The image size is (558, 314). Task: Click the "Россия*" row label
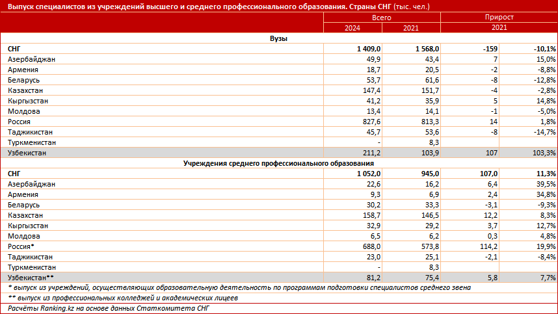pyautogui.click(x=21, y=246)
